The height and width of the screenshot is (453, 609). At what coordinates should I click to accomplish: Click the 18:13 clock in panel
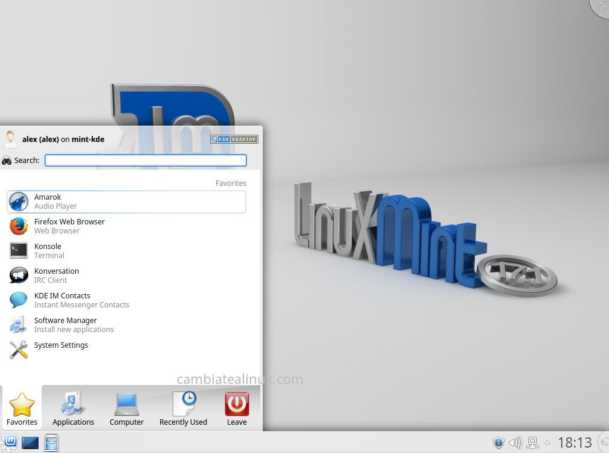click(x=575, y=443)
